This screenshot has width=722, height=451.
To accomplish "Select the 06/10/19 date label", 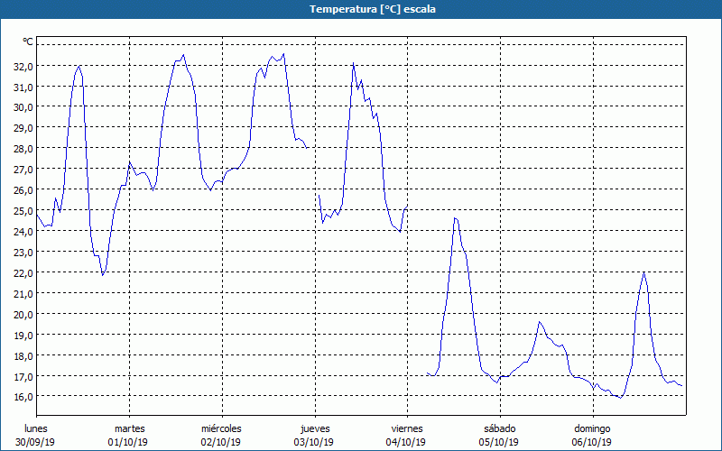I will click(x=592, y=442).
